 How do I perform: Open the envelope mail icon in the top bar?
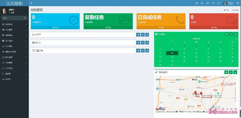pyautogui.click(x=213, y=3)
